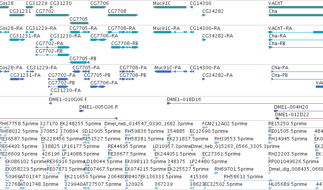Click transcript VAChT-RA
This screenshot has width=323, height=190.
(296, 32)
